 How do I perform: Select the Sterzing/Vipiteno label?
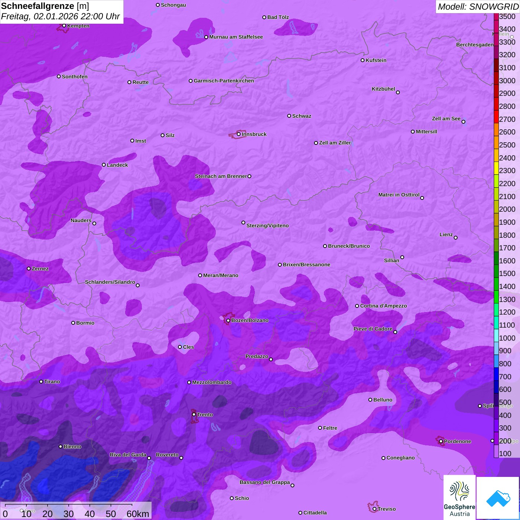(x=267, y=225)
